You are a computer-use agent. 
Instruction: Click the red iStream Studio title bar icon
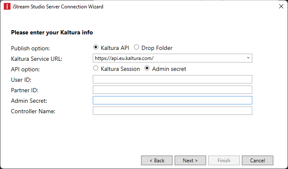click(7, 6)
